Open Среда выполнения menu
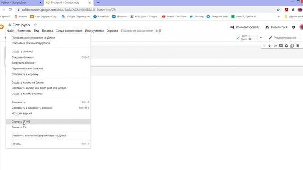Screen dimensions: 303x170 (69, 31)
